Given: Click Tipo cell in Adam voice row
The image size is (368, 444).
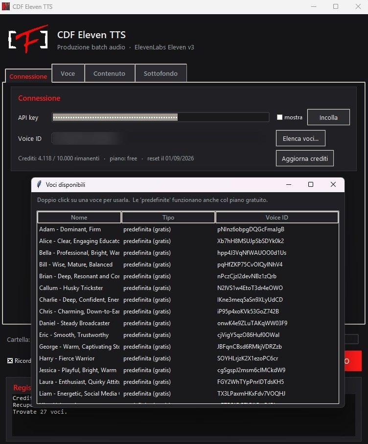Looking at the screenshot, I should [x=147, y=229].
